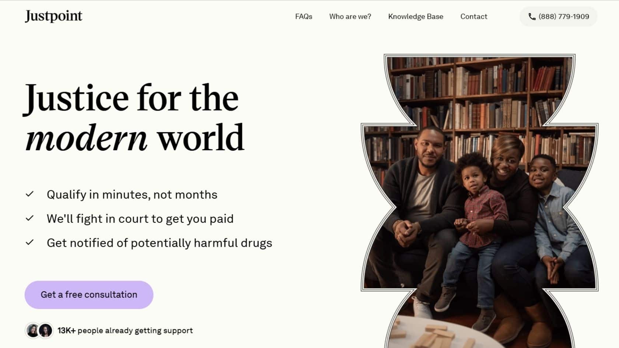Viewport: 619px width, 348px height.
Task: Call the (888) 779-1909 number
Action: click(x=564, y=17)
